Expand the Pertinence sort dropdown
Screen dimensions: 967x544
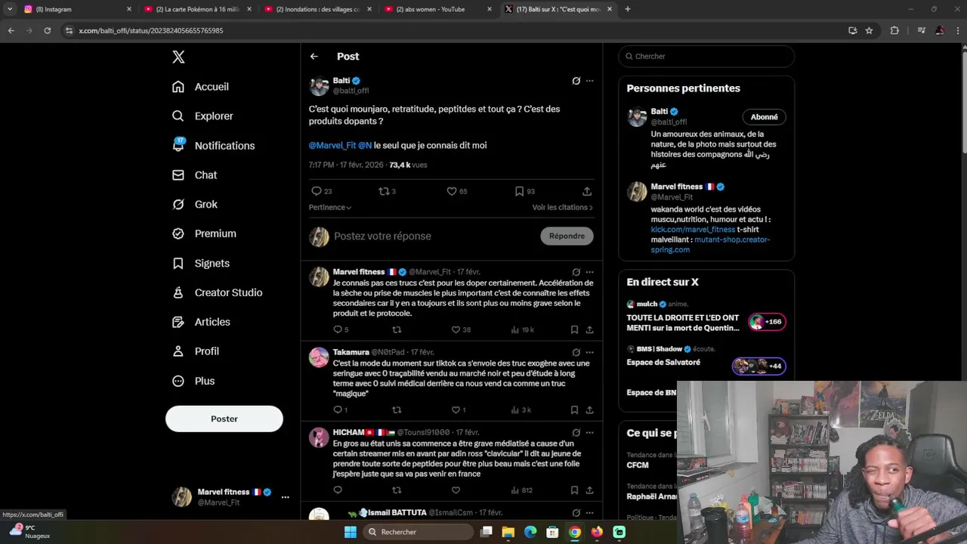330,207
